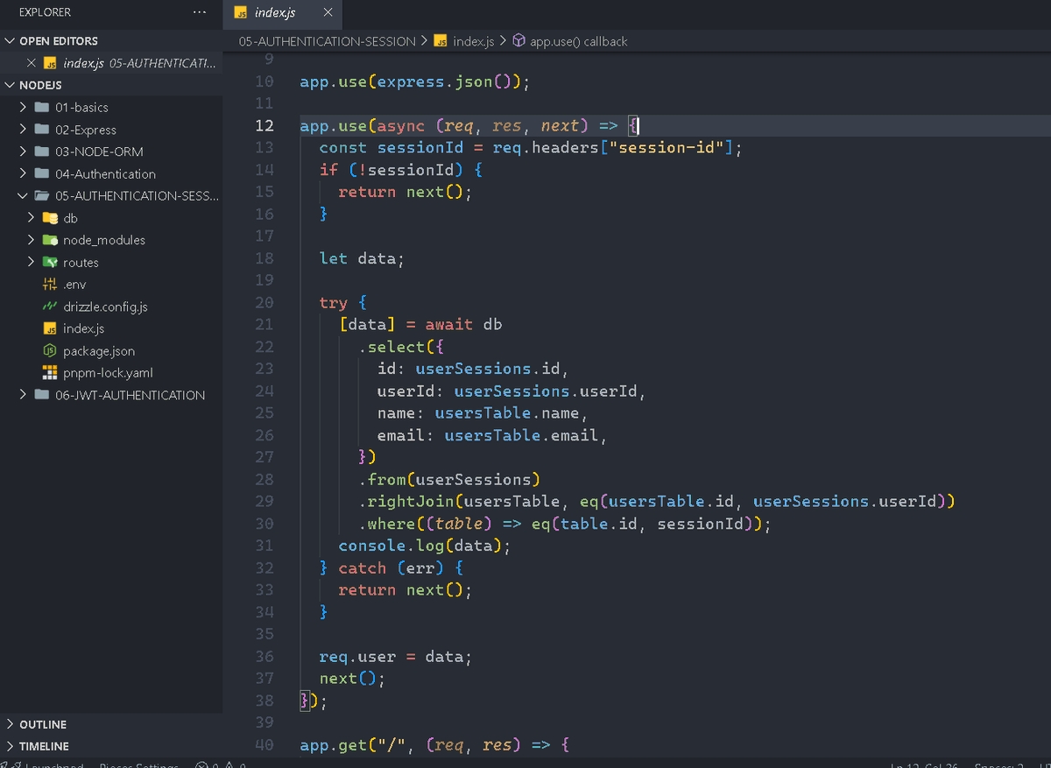
Task: Click the 02-Express folder icon
Action: (x=41, y=130)
